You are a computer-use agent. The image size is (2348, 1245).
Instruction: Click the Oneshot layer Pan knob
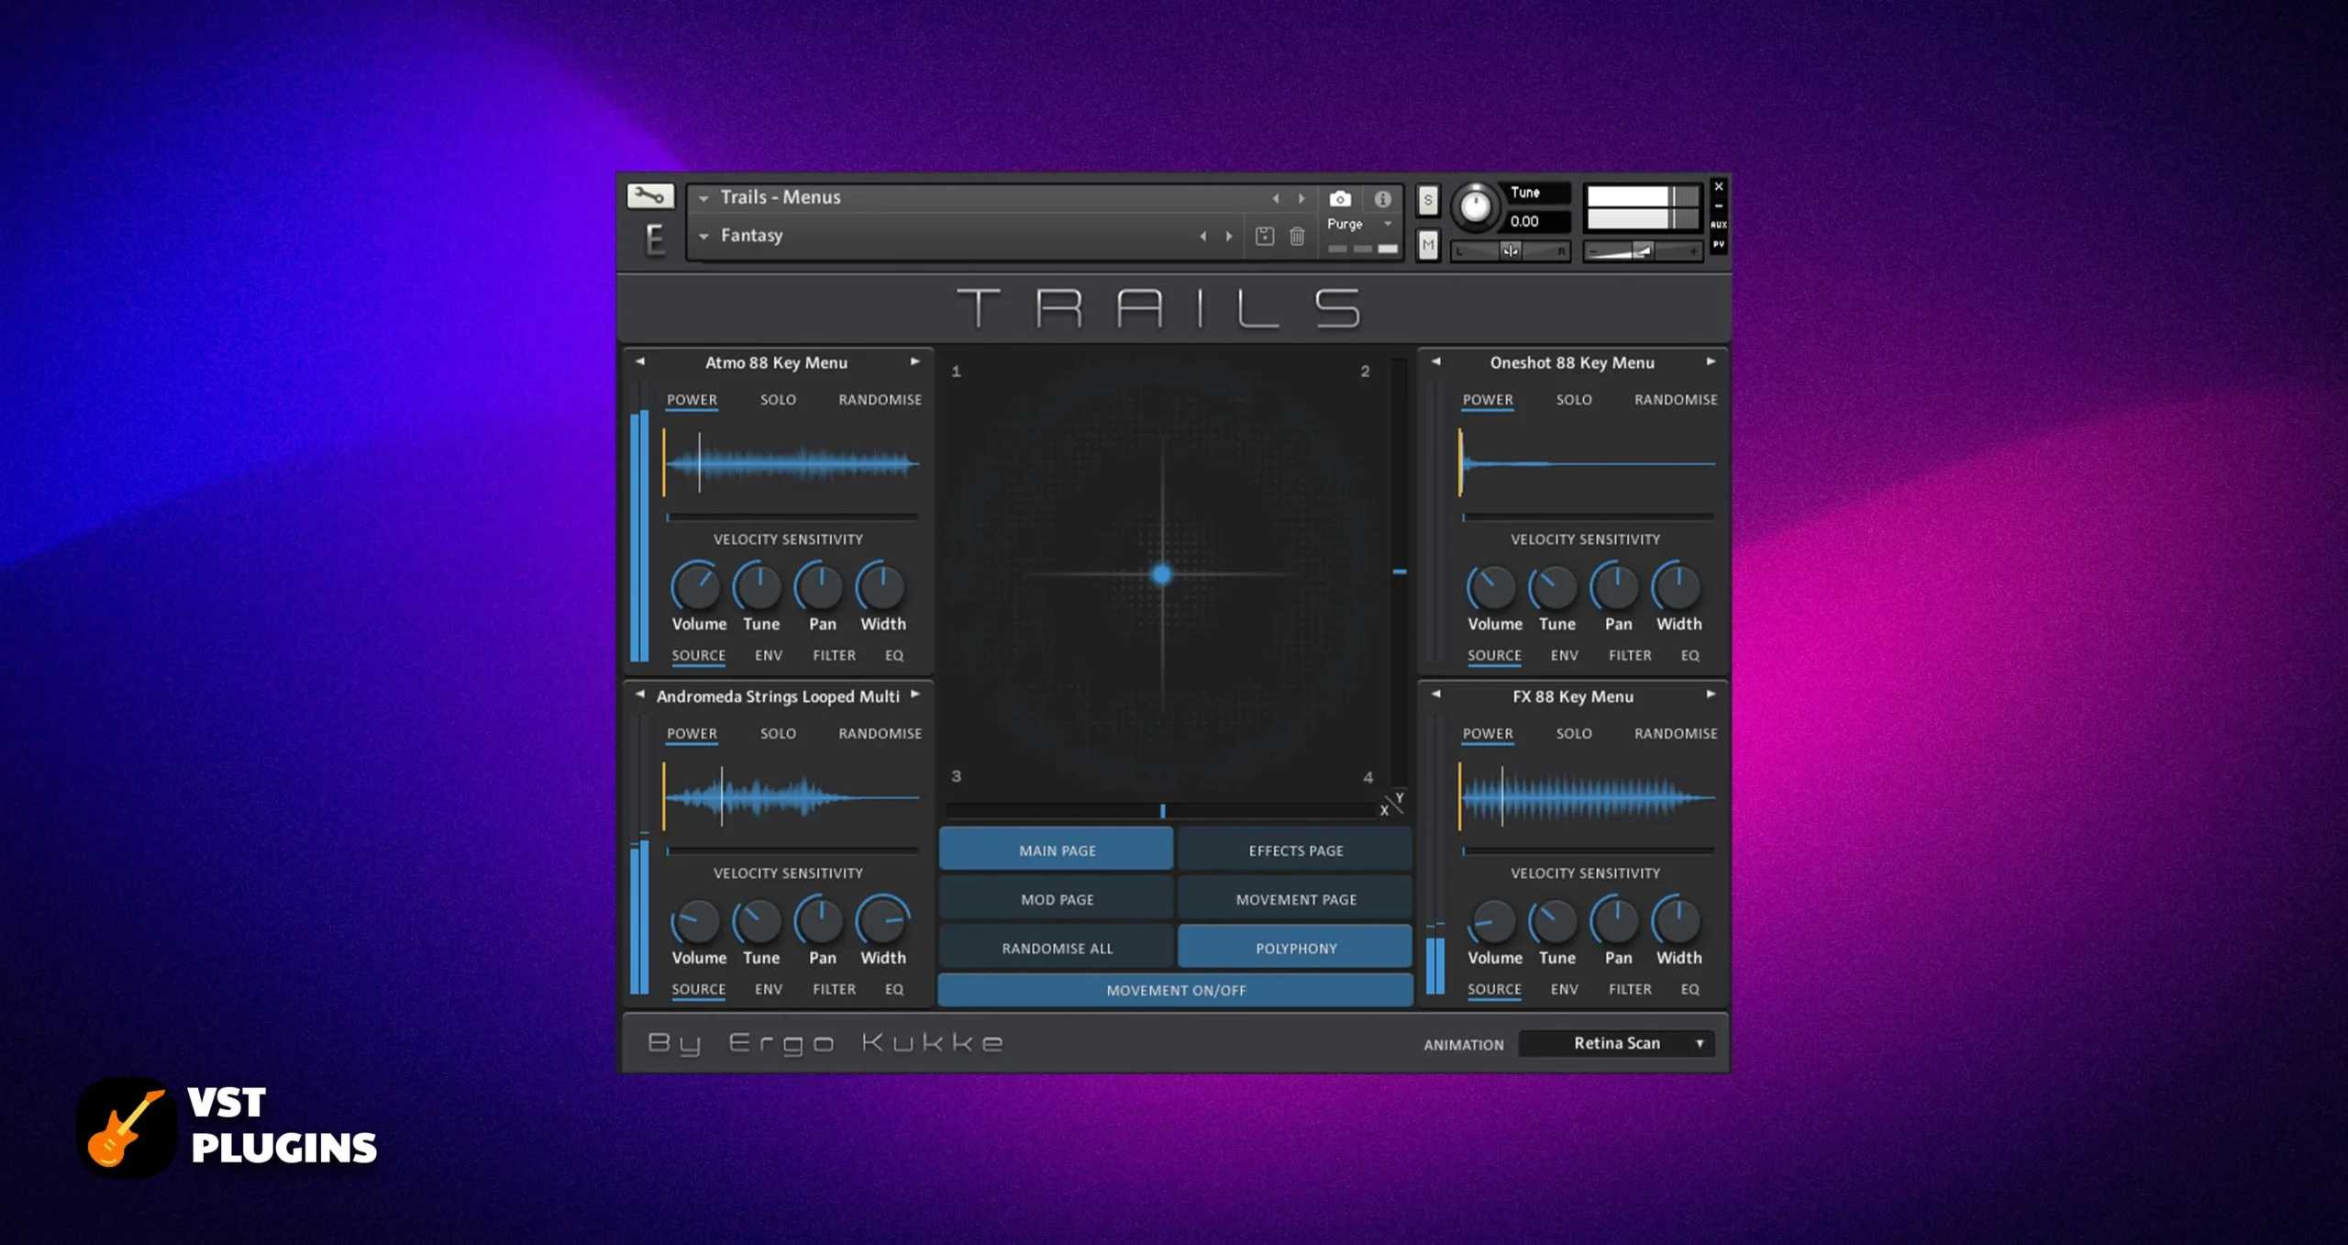point(1616,587)
